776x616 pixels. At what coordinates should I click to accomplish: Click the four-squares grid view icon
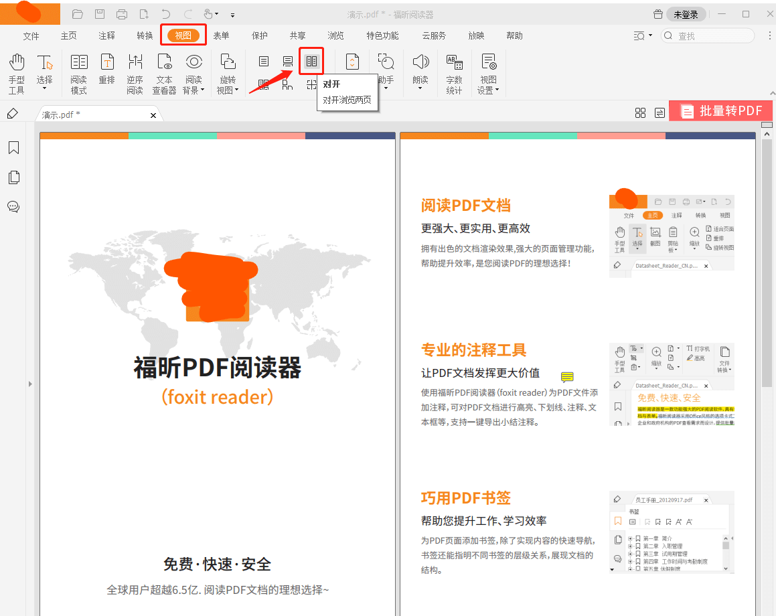[x=640, y=112]
